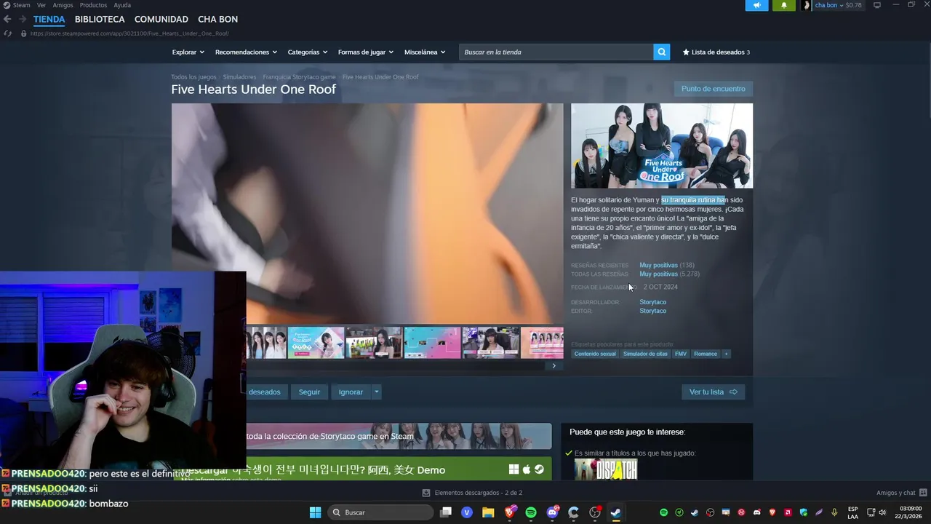Screen dimensions: 931x524
Task: Open the CHA BON profile tab
Action: click(x=217, y=19)
